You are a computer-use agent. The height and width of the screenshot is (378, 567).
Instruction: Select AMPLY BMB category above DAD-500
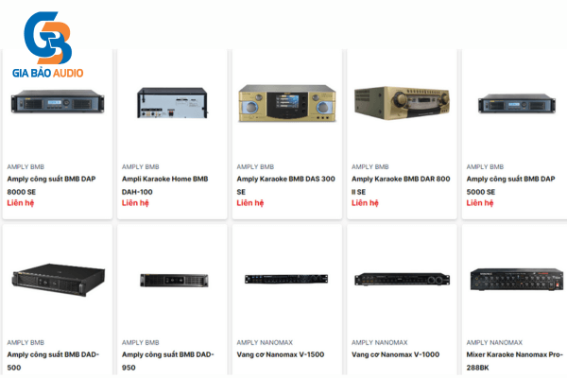[x=26, y=342]
